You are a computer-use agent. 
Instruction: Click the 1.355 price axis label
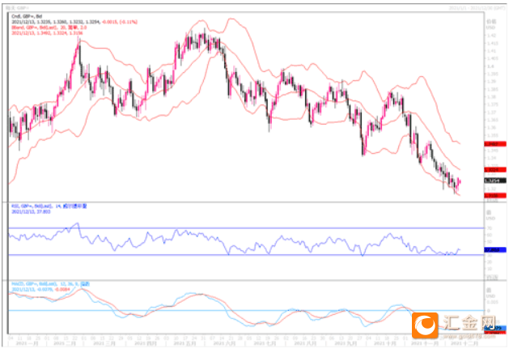pyautogui.click(x=492, y=135)
